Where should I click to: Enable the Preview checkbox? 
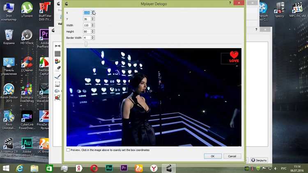coord(68,150)
